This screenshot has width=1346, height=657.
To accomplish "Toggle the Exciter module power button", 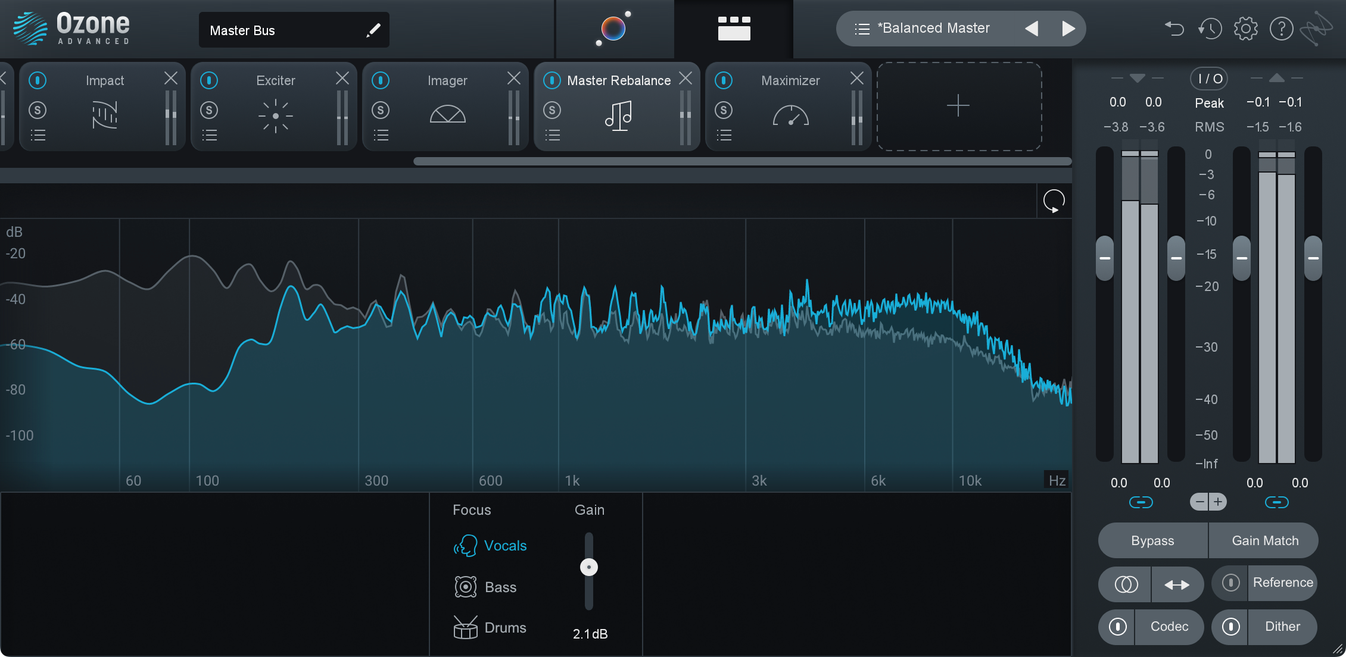I will 209,80.
